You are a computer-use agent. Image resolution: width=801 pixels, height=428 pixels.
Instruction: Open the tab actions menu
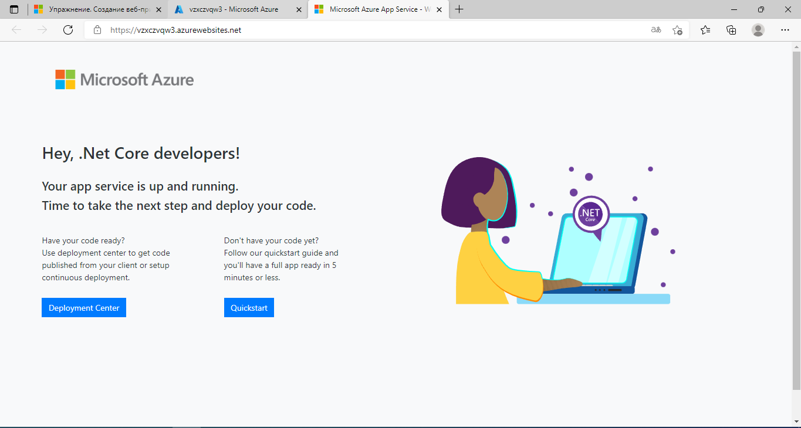coord(13,9)
